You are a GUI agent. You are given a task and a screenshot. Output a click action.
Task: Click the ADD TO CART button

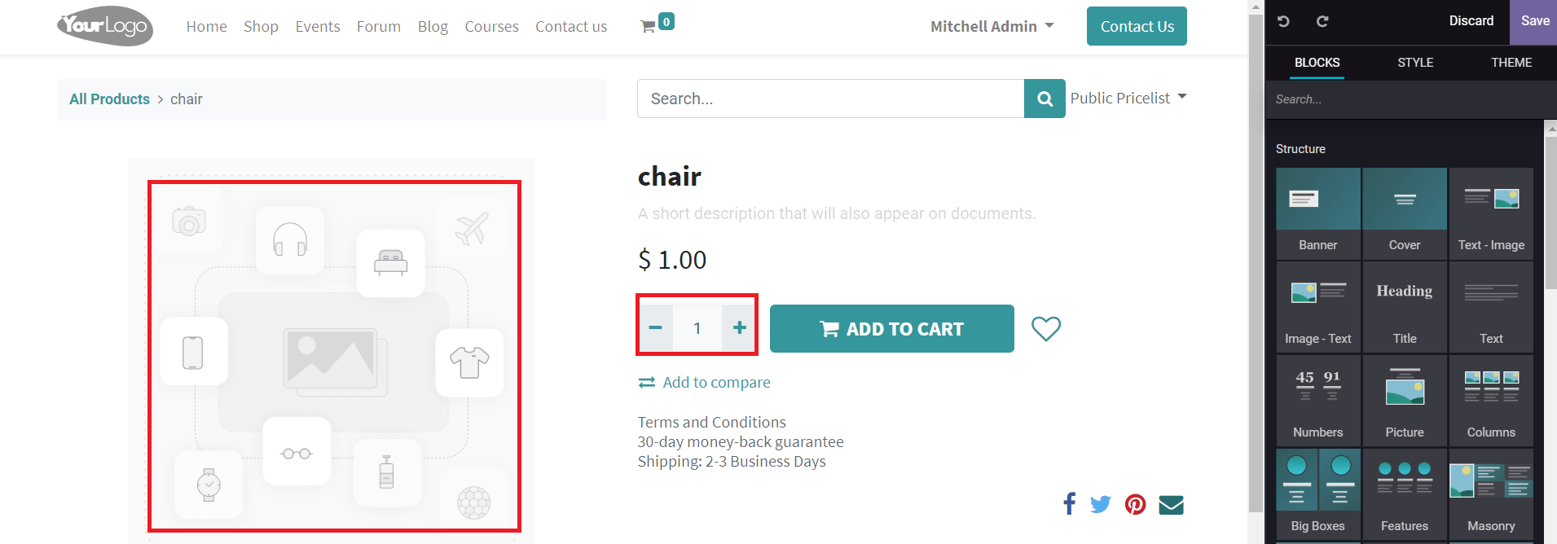point(891,328)
